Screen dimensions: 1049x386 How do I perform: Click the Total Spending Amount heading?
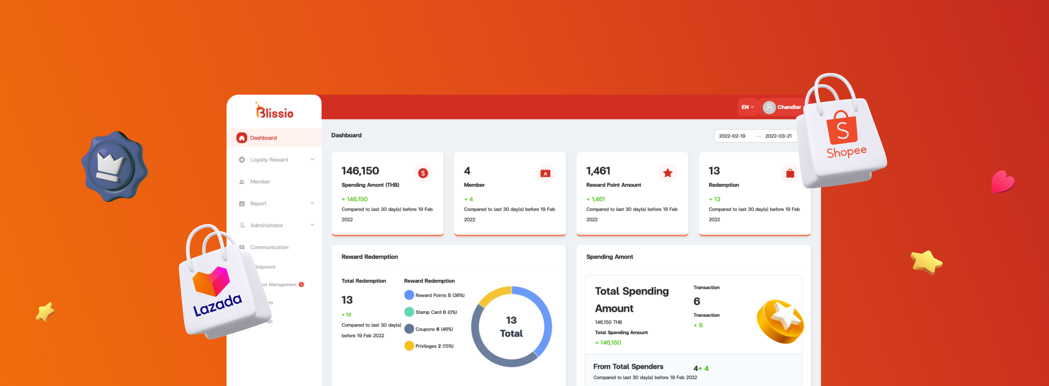coord(632,300)
